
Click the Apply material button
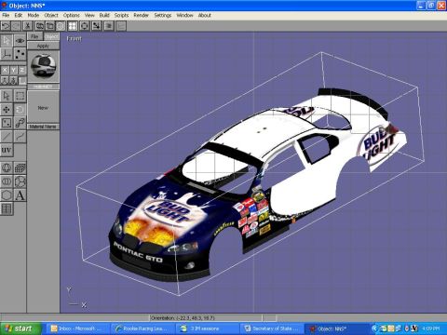43,46
